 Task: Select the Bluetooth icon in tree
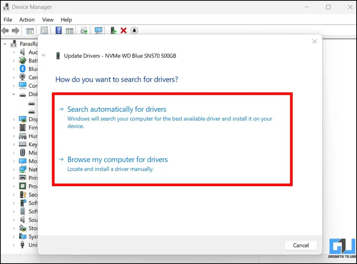22,69
